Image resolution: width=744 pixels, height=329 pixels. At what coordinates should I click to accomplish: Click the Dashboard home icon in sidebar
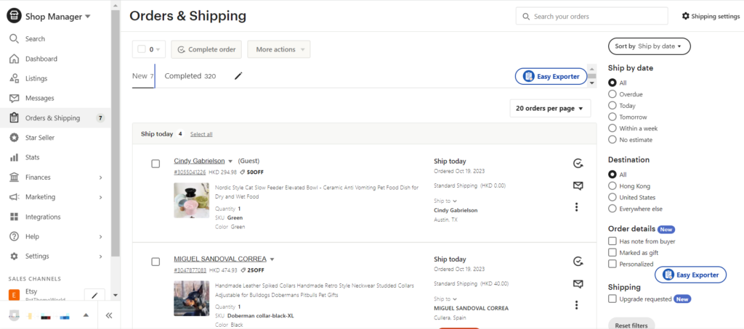14,59
